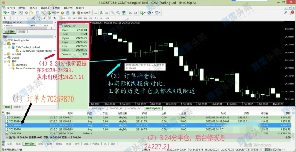
Task: Switch timeframe to H4
Action: pos(91,18)
